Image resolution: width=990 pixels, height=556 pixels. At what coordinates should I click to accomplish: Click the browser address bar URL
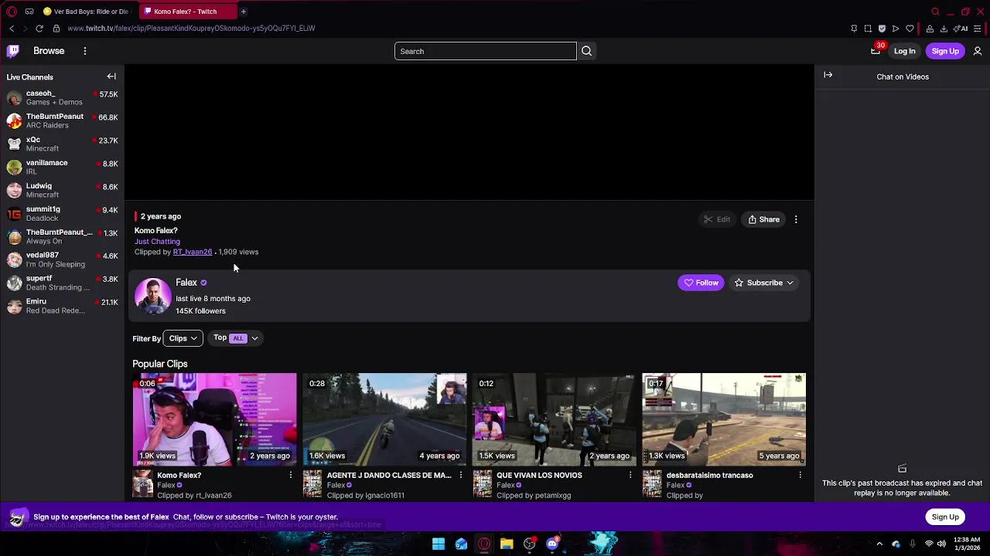[x=191, y=29]
